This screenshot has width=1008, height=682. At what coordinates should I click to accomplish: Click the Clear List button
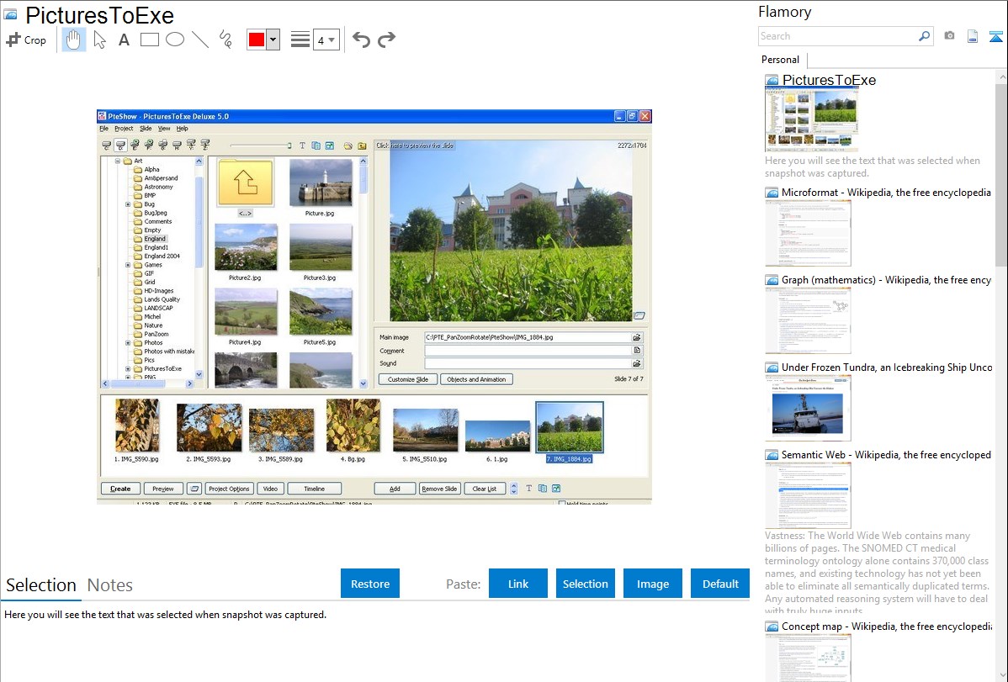484,489
